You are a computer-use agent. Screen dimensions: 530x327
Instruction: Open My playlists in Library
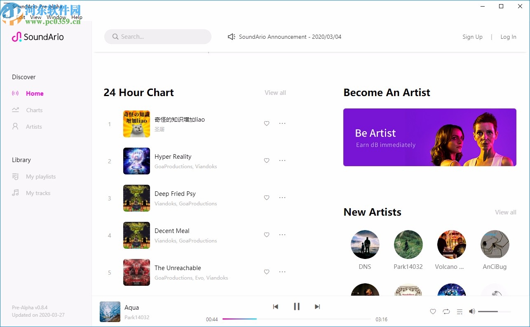pos(41,176)
